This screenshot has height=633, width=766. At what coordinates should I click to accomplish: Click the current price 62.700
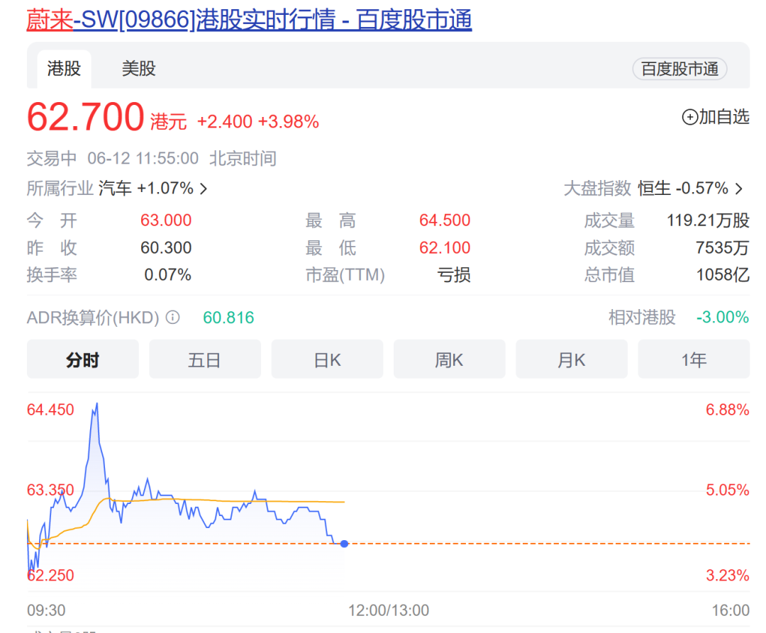pos(86,117)
